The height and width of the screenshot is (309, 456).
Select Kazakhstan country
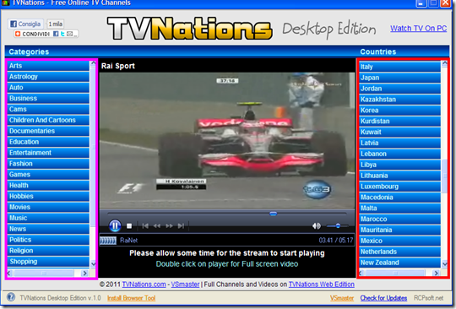tap(400, 100)
